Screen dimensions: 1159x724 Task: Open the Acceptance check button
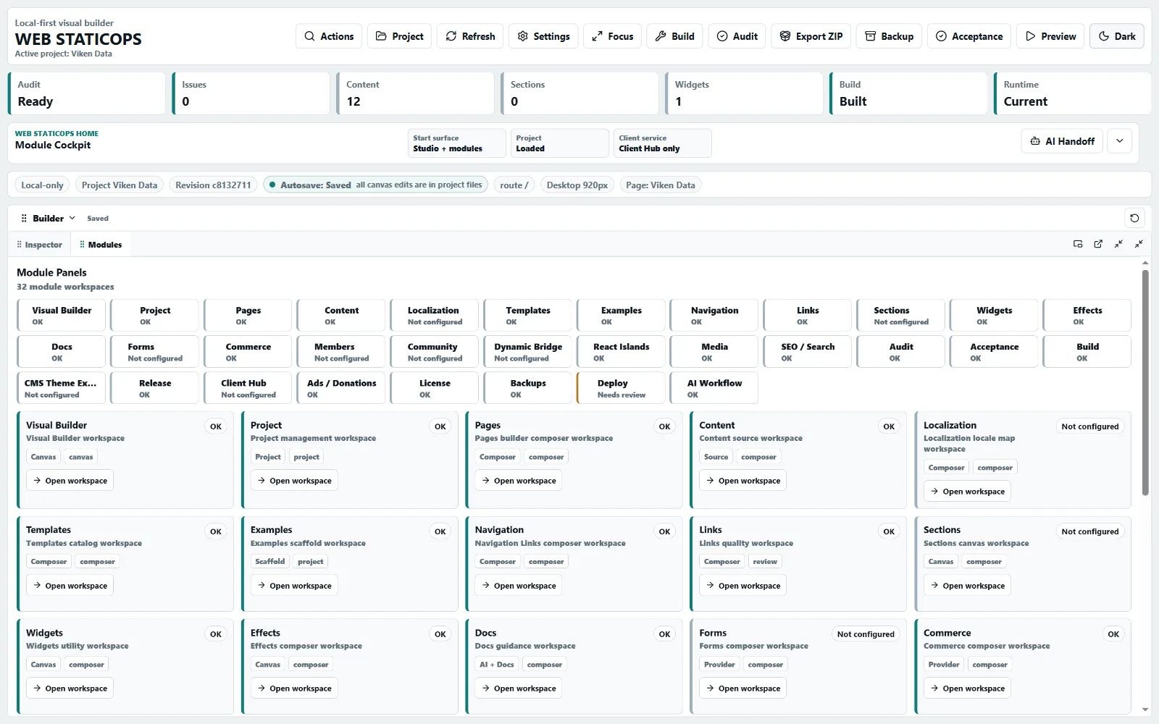[x=969, y=36]
